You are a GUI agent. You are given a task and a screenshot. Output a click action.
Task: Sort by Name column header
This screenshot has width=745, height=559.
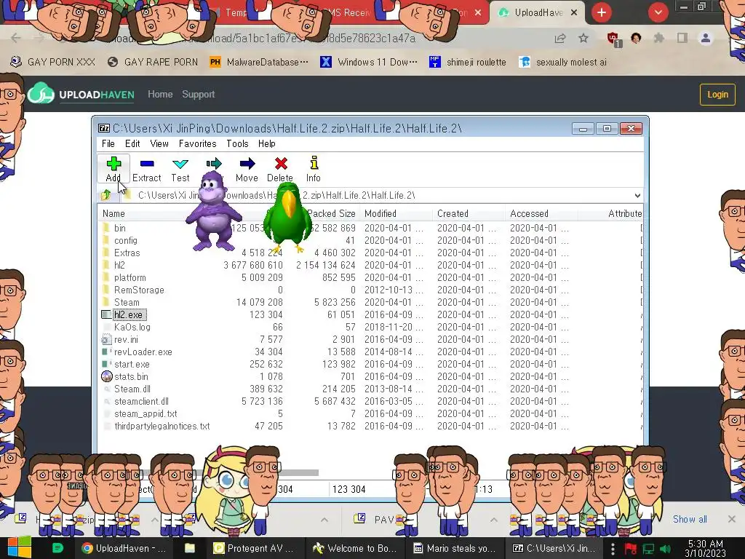pos(113,213)
